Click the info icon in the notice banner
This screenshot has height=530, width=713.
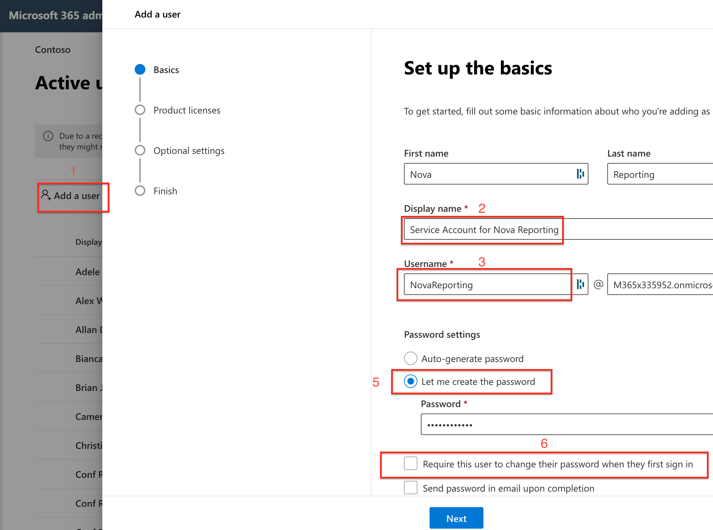(48, 136)
